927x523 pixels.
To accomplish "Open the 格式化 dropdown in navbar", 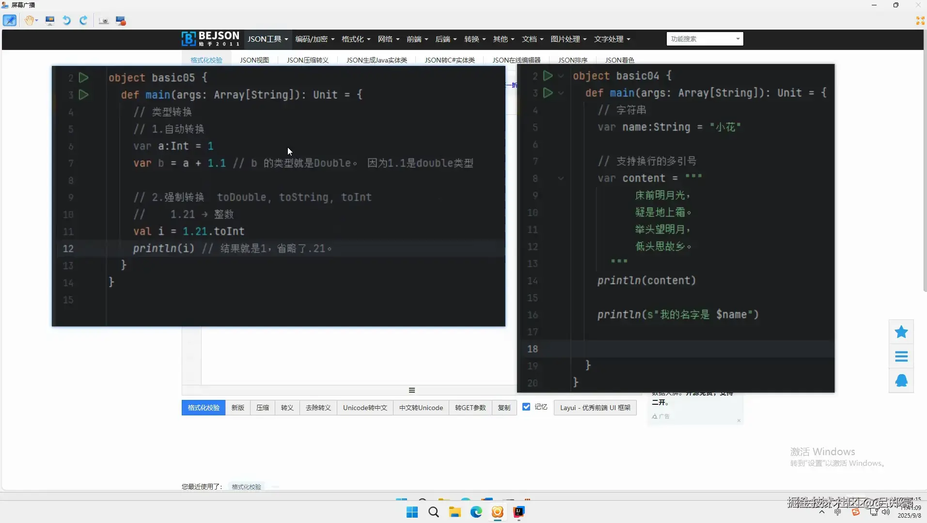I will (x=356, y=39).
